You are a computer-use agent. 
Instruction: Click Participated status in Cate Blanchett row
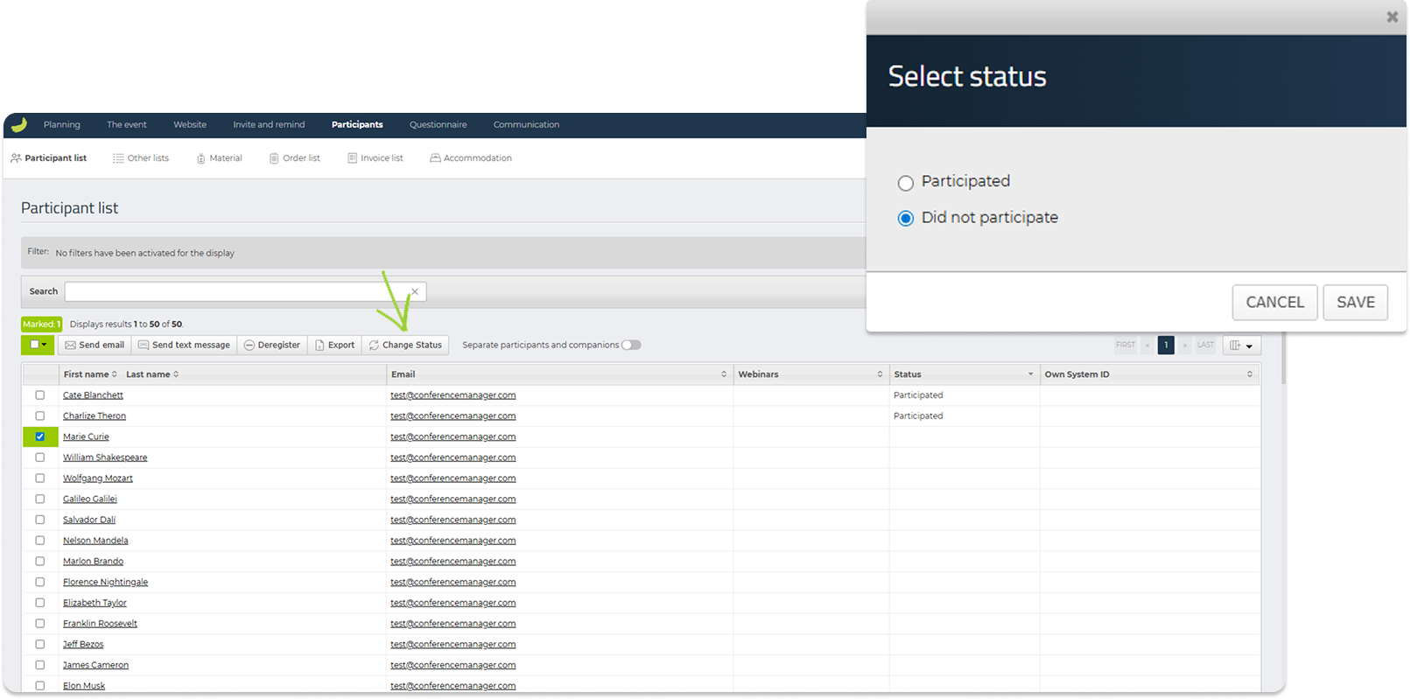(x=918, y=395)
